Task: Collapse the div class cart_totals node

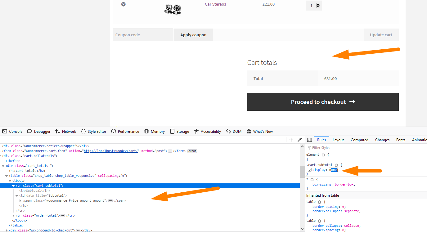Action: tap(3, 166)
